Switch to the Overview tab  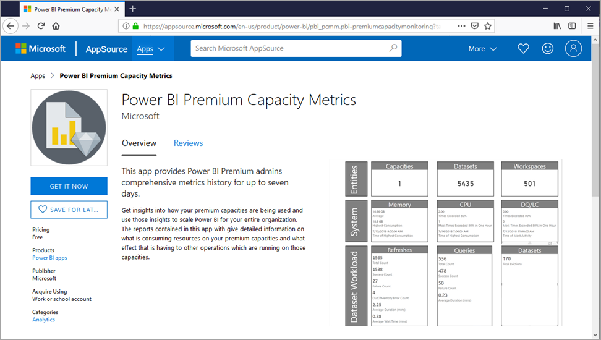click(x=139, y=143)
